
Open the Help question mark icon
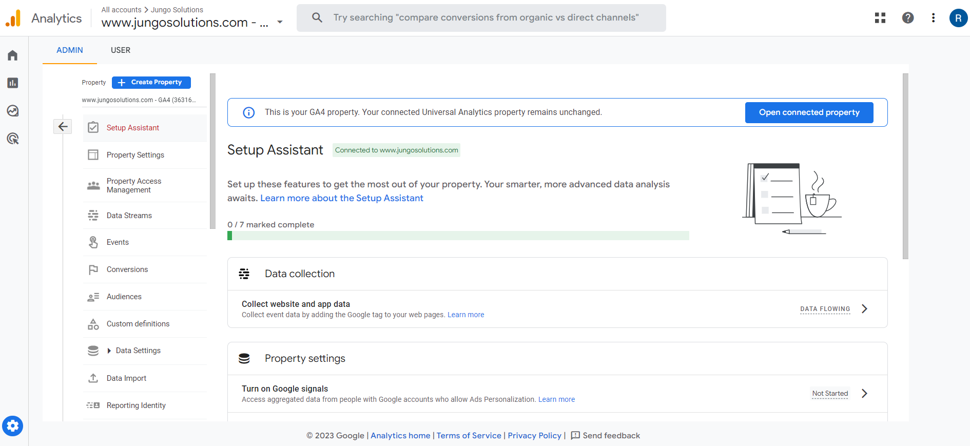(908, 18)
